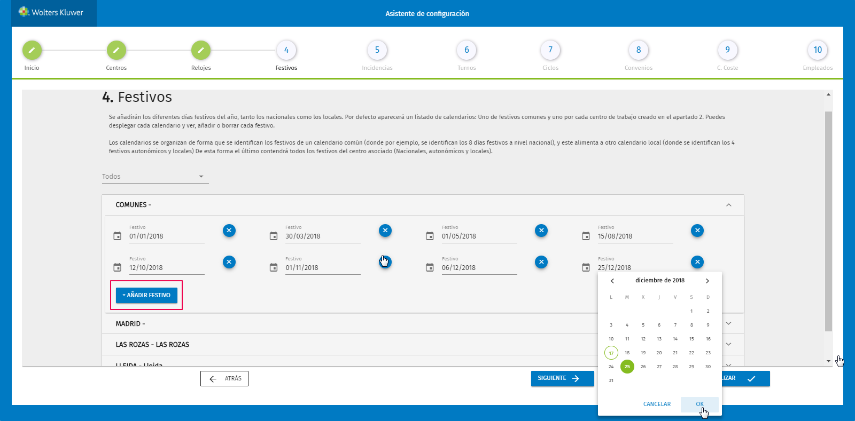Jump to step 5 Incidencias
The width and height of the screenshot is (855, 421).
tap(377, 50)
